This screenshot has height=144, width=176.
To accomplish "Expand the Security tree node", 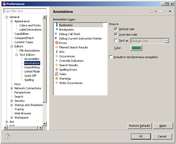I will [x=12, y=101].
